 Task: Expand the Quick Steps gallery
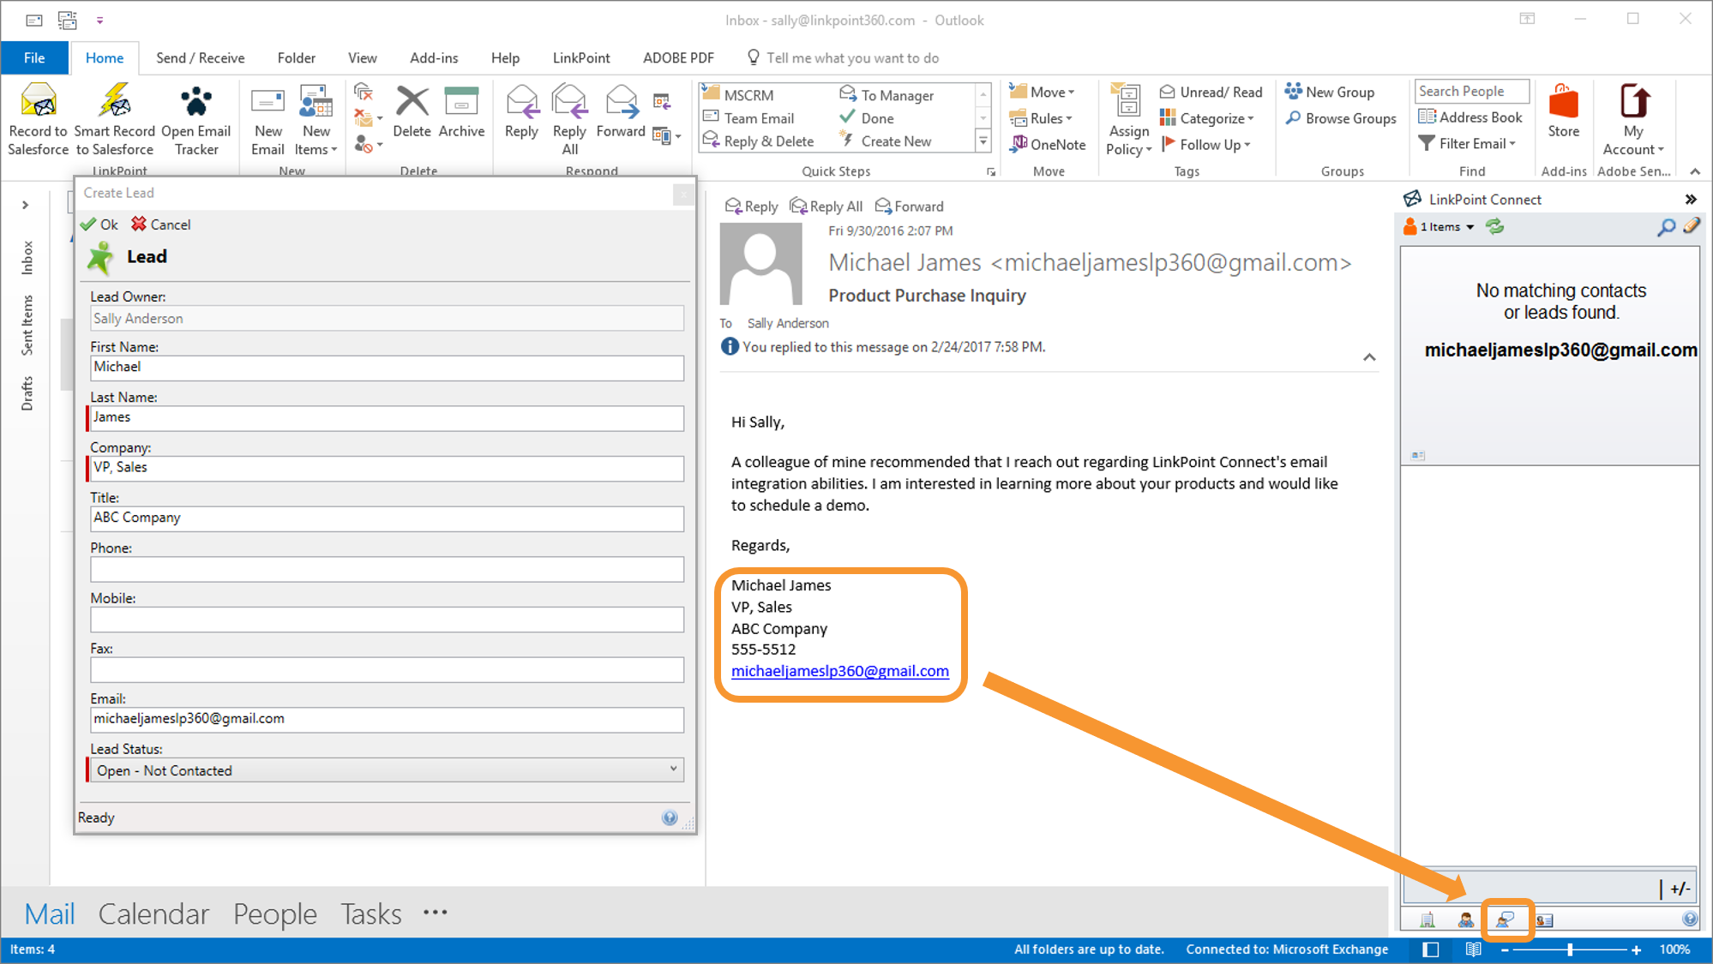[x=983, y=141]
